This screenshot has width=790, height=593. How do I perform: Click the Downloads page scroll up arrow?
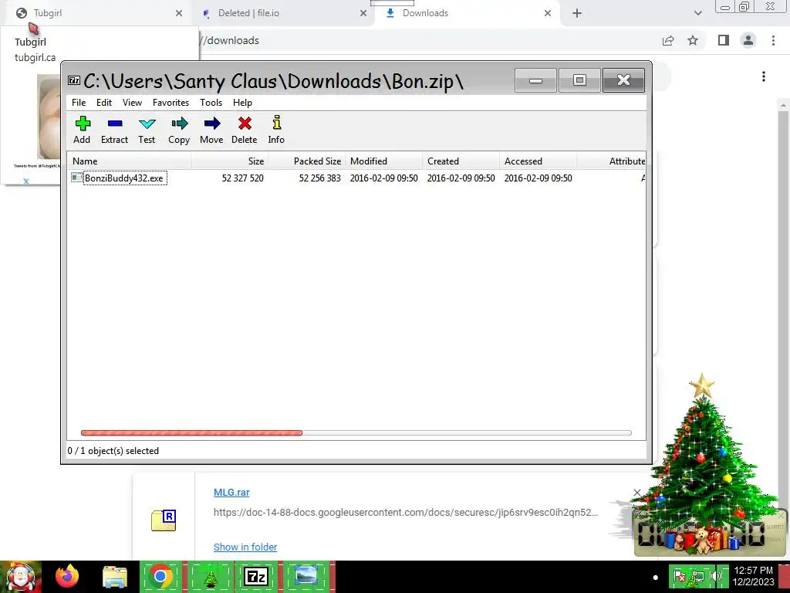pyautogui.click(x=783, y=105)
